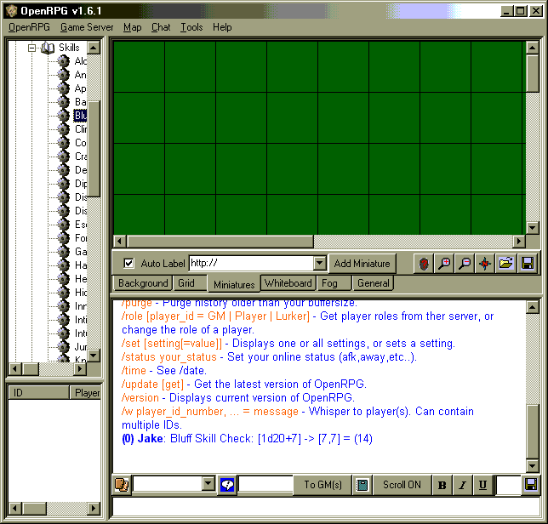This screenshot has height=524, width=548.
Task: Switch to the Whiteboard tab
Action: 288,283
